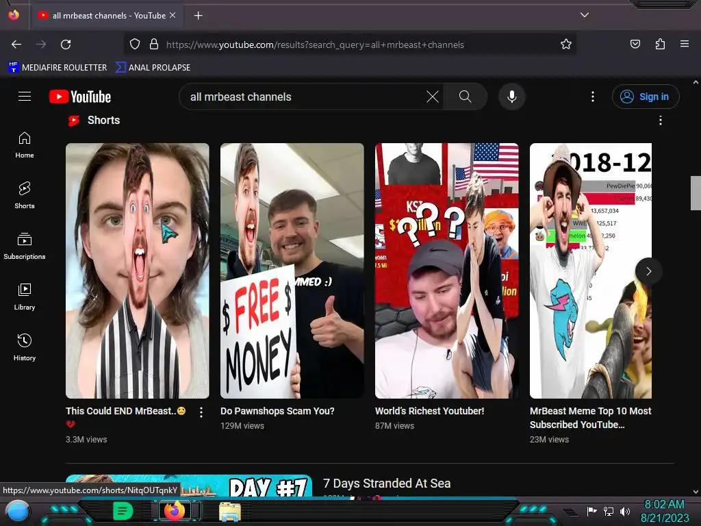
Task: Click the Shorts shelf heading
Action: [x=104, y=121]
